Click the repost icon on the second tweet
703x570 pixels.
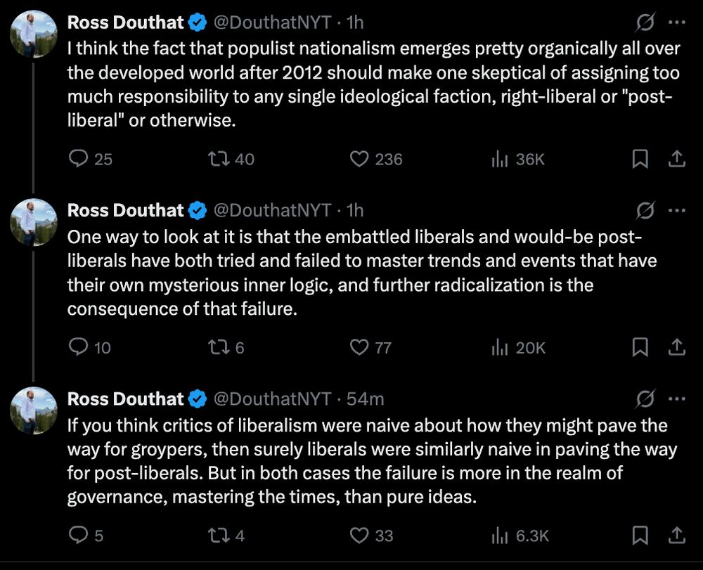219,347
